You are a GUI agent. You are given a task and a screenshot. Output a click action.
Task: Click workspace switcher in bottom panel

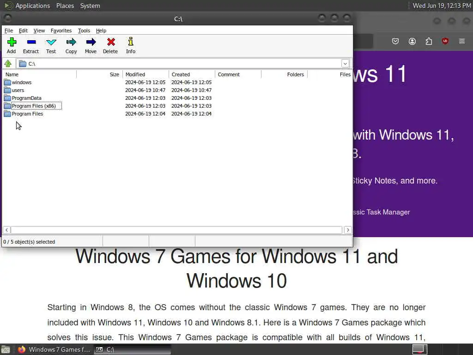[x=419, y=349]
